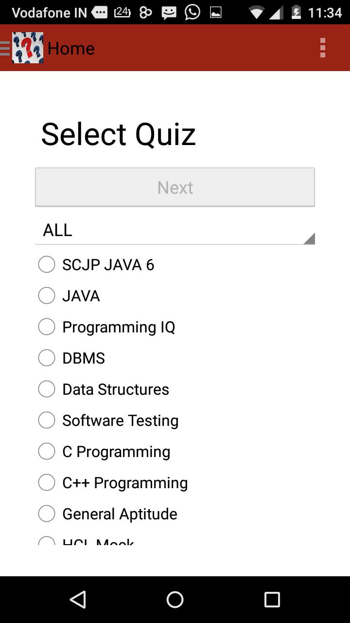Open recent apps with square button
Viewport: 350px width, 623px height.
(272, 600)
